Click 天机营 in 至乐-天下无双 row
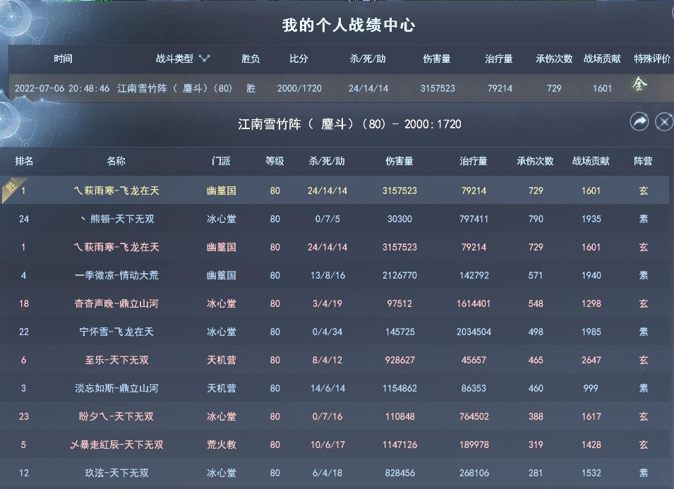The image size is (674, 489). pyautogui.click(x=222, y=360)
